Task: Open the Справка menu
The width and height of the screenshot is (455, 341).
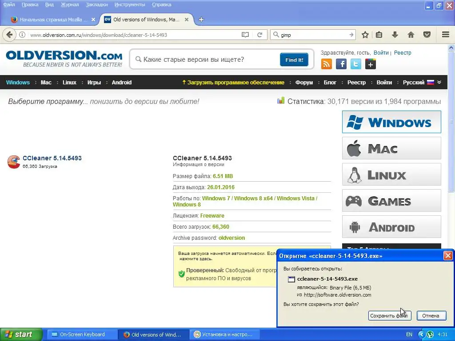Action: click(x=161, y=4)
